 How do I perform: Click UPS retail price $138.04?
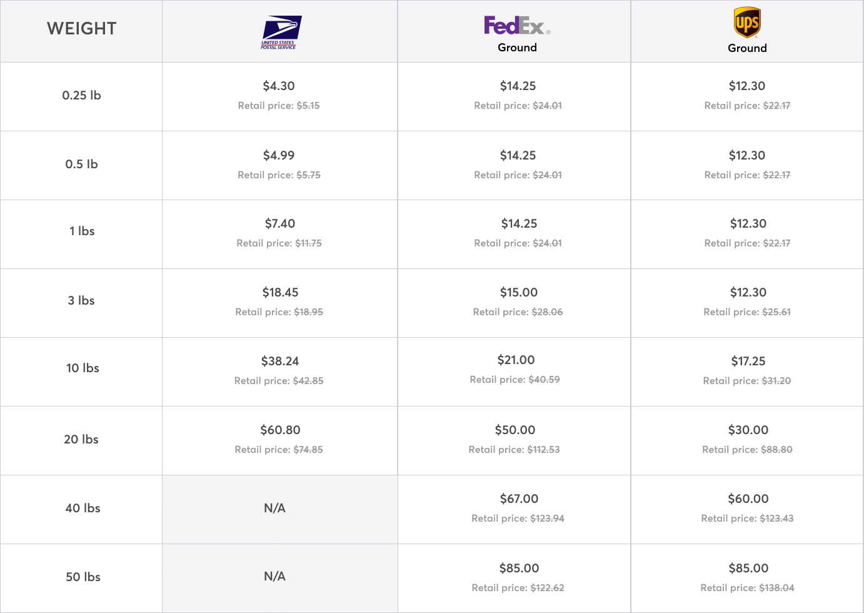(778, 588)
